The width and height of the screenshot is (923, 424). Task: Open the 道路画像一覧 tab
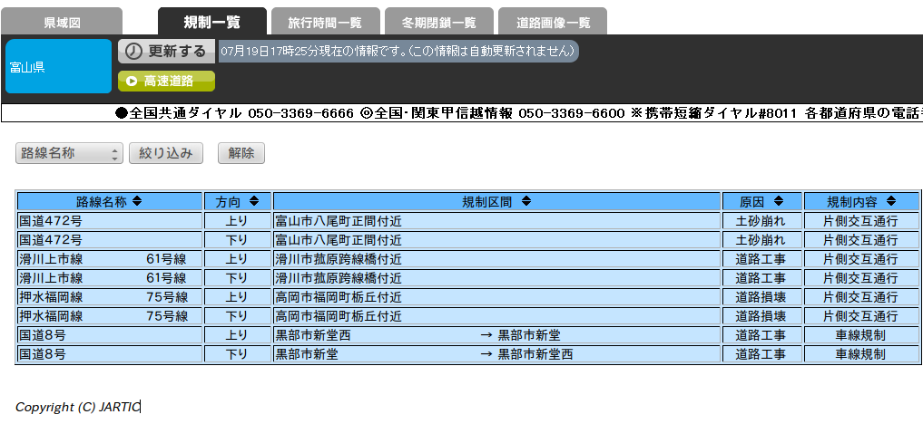(552, 22)
